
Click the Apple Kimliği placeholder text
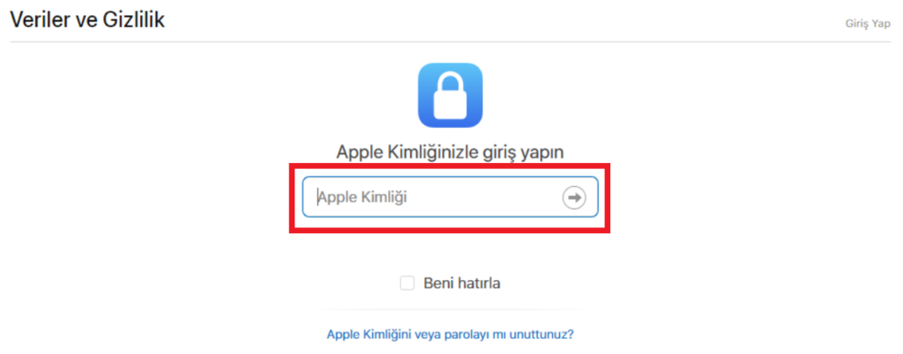click(362, 197)
